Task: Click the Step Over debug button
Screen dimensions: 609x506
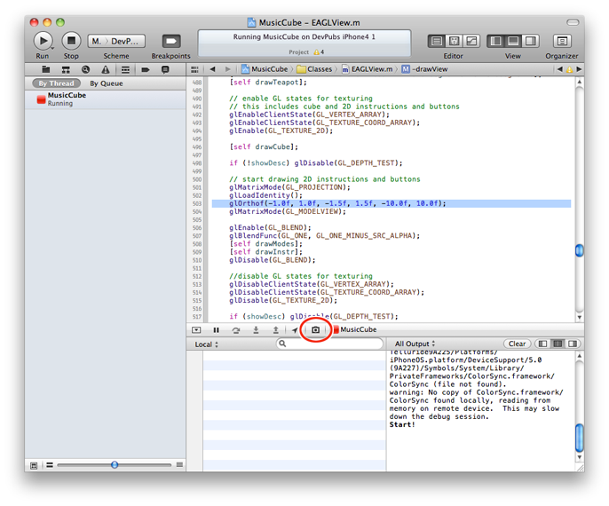Action: point(236,329)
